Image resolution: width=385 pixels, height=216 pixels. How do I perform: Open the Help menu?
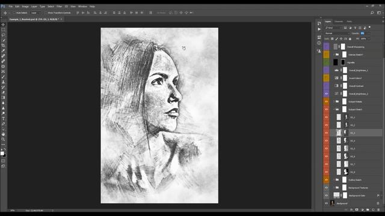(x=92, y=7)
